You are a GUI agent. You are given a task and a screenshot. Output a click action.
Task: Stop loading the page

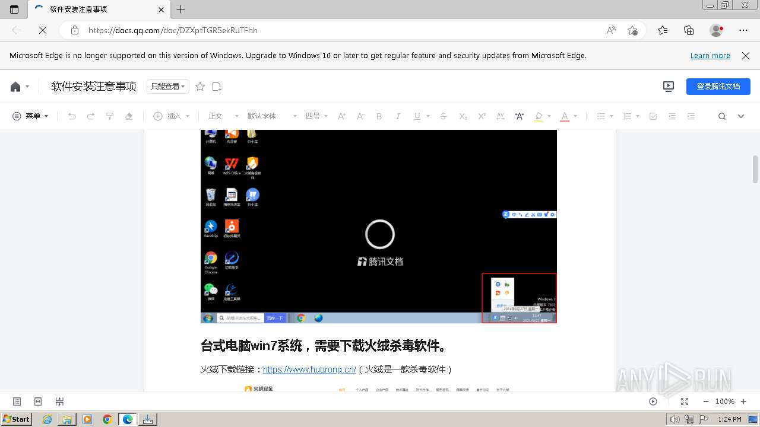(43, 30)
